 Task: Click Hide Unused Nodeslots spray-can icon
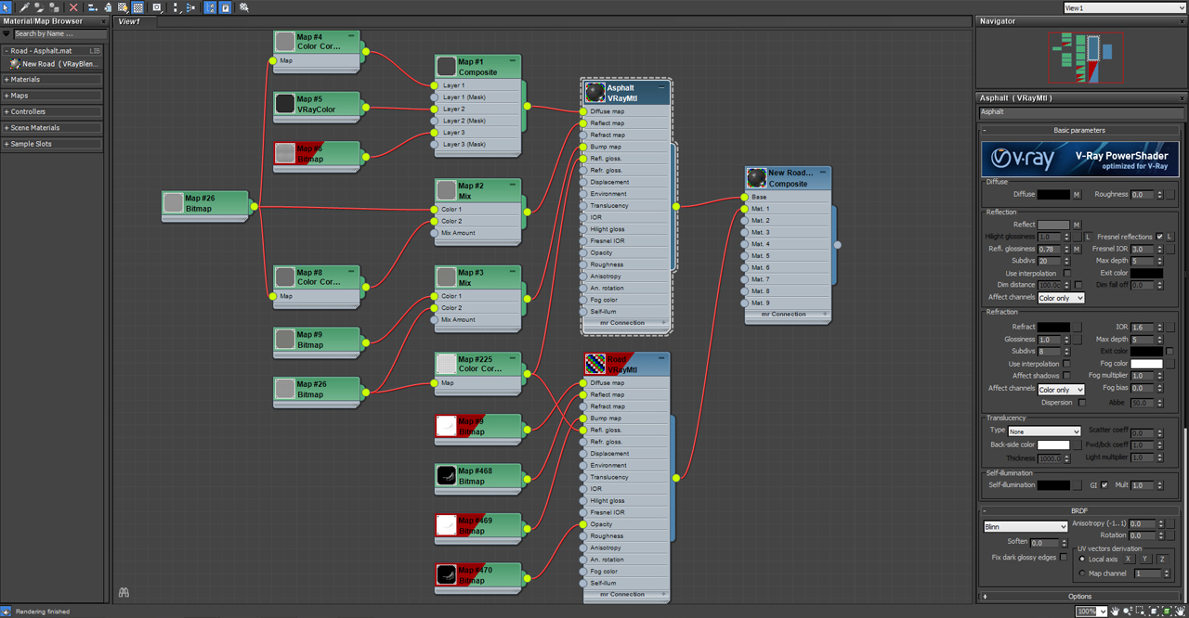[108, 7]
